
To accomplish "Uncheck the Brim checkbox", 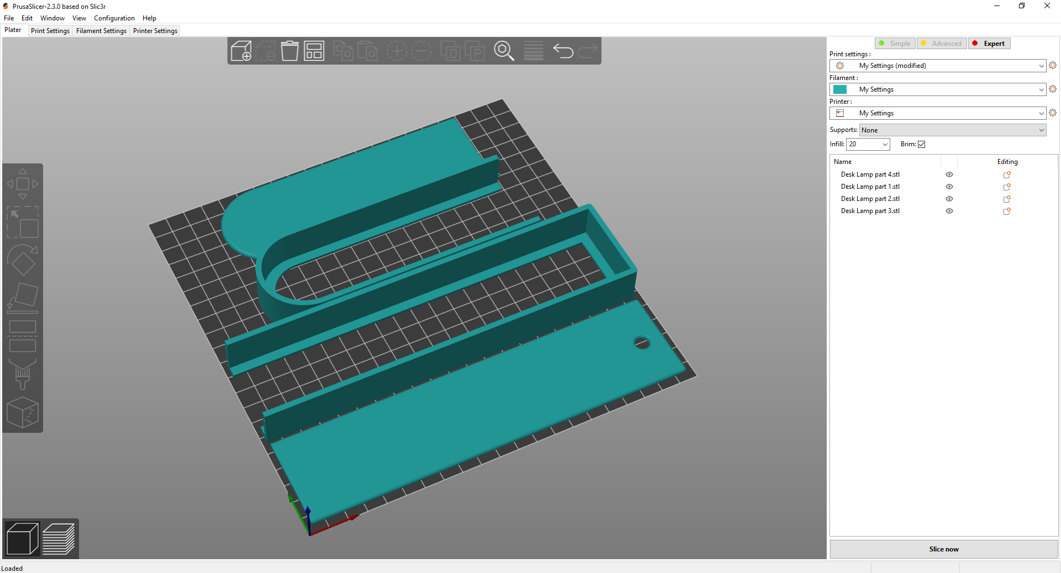I will [922, 144].
